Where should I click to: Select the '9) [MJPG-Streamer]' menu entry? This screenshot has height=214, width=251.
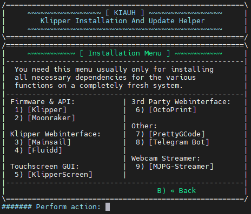point(175,167)
